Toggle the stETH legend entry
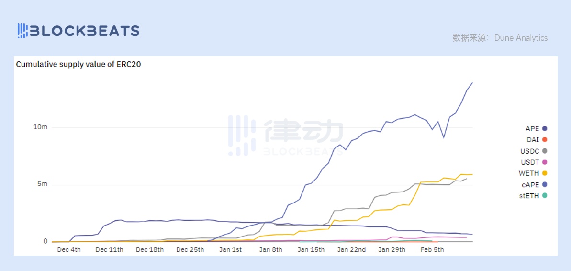This screenshot has height=271, width=571. pyautogui.click(x=534, y=196)
